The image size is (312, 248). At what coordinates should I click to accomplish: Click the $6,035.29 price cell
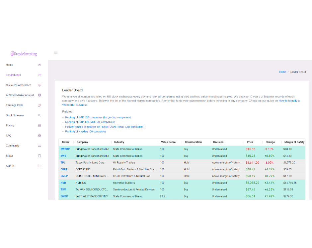[252, 183]
